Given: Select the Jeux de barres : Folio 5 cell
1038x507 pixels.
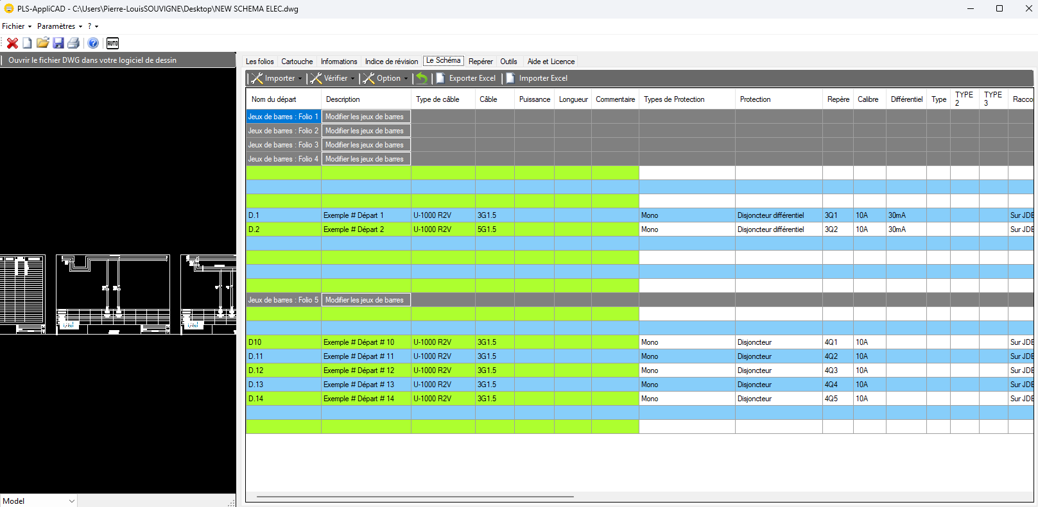Looking at the screenshot, I should point(283,300).
